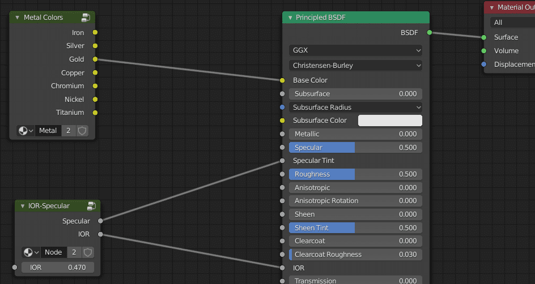Click user count 2 on Node group
This screenshot has width=535, height=284.
74,252
